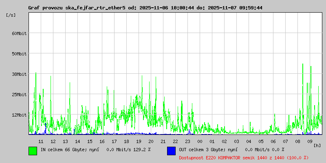Screen dimensions: 326x163
Task: Select the 50Mbit y-axis label
Action: coord(19,53)
